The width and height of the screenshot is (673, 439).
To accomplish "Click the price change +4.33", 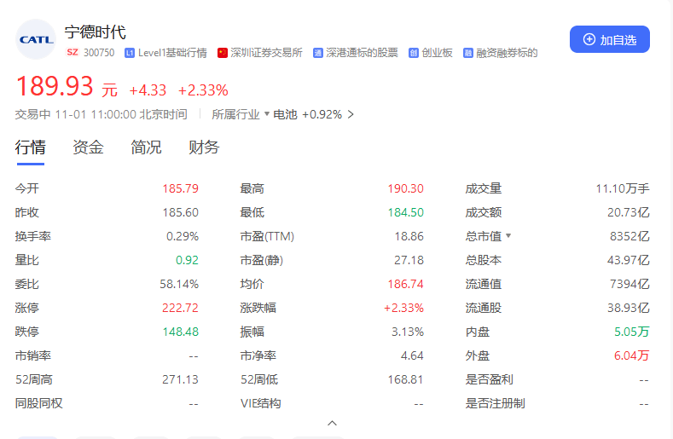I will coord(148,90).
